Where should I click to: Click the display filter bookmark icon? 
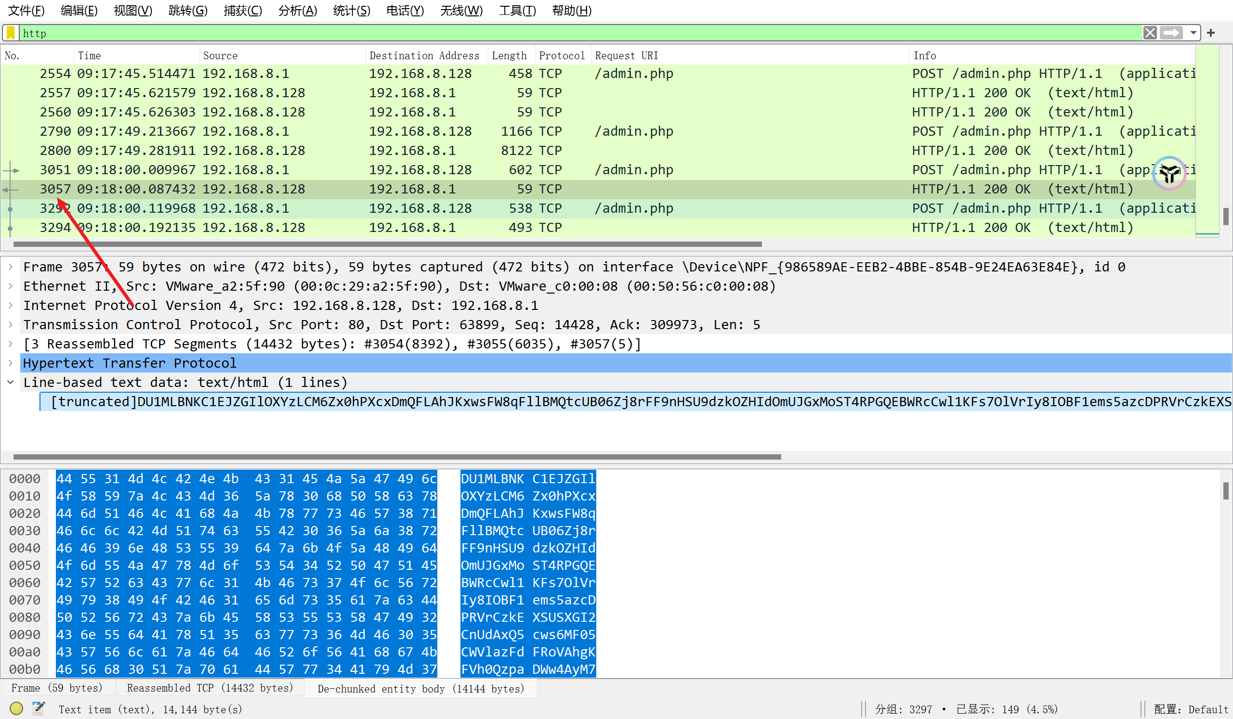click(x=10, y=33)
